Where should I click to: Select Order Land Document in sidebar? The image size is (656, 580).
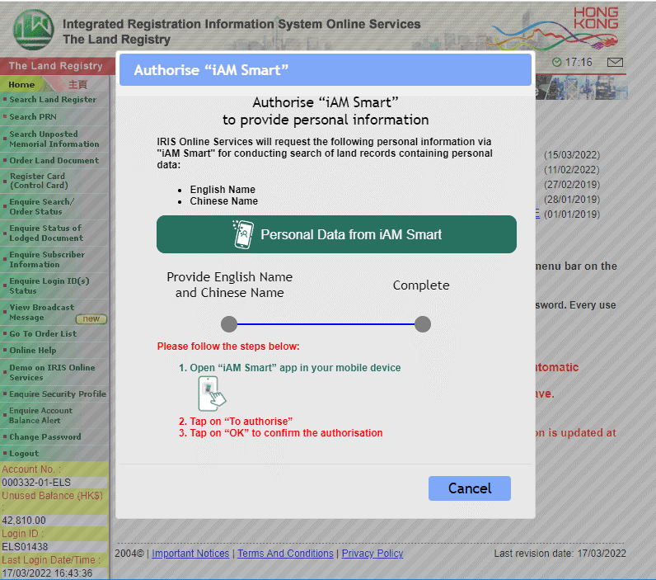point(54,161)
